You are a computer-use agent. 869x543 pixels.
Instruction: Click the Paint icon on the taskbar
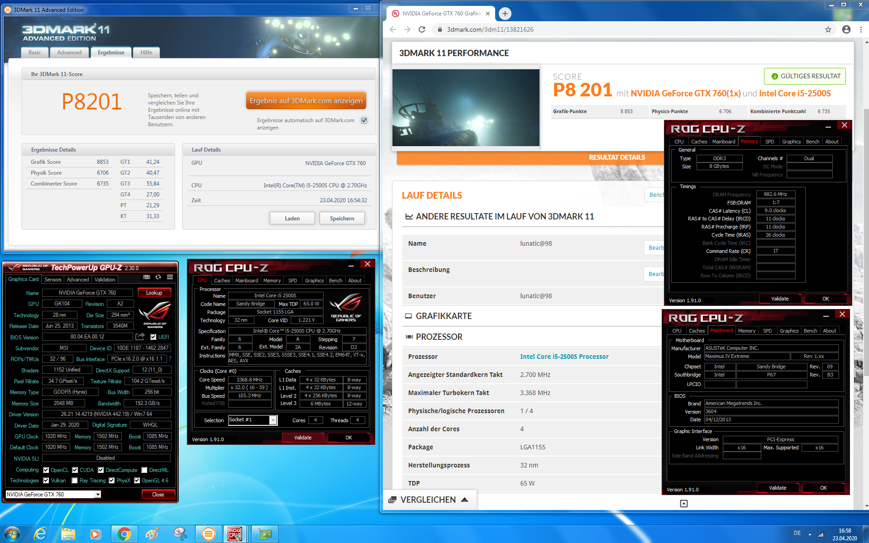[152, 534]
